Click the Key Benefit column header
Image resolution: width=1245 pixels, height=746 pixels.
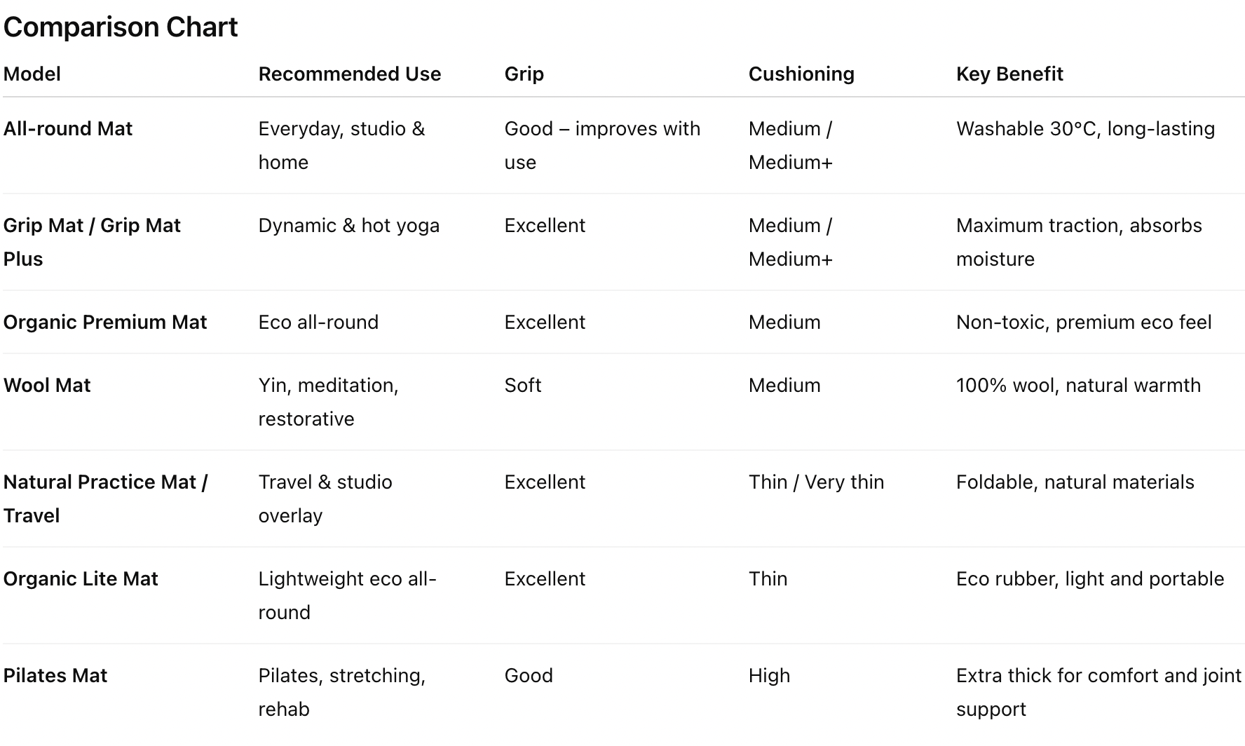(x=1009, y=74)
